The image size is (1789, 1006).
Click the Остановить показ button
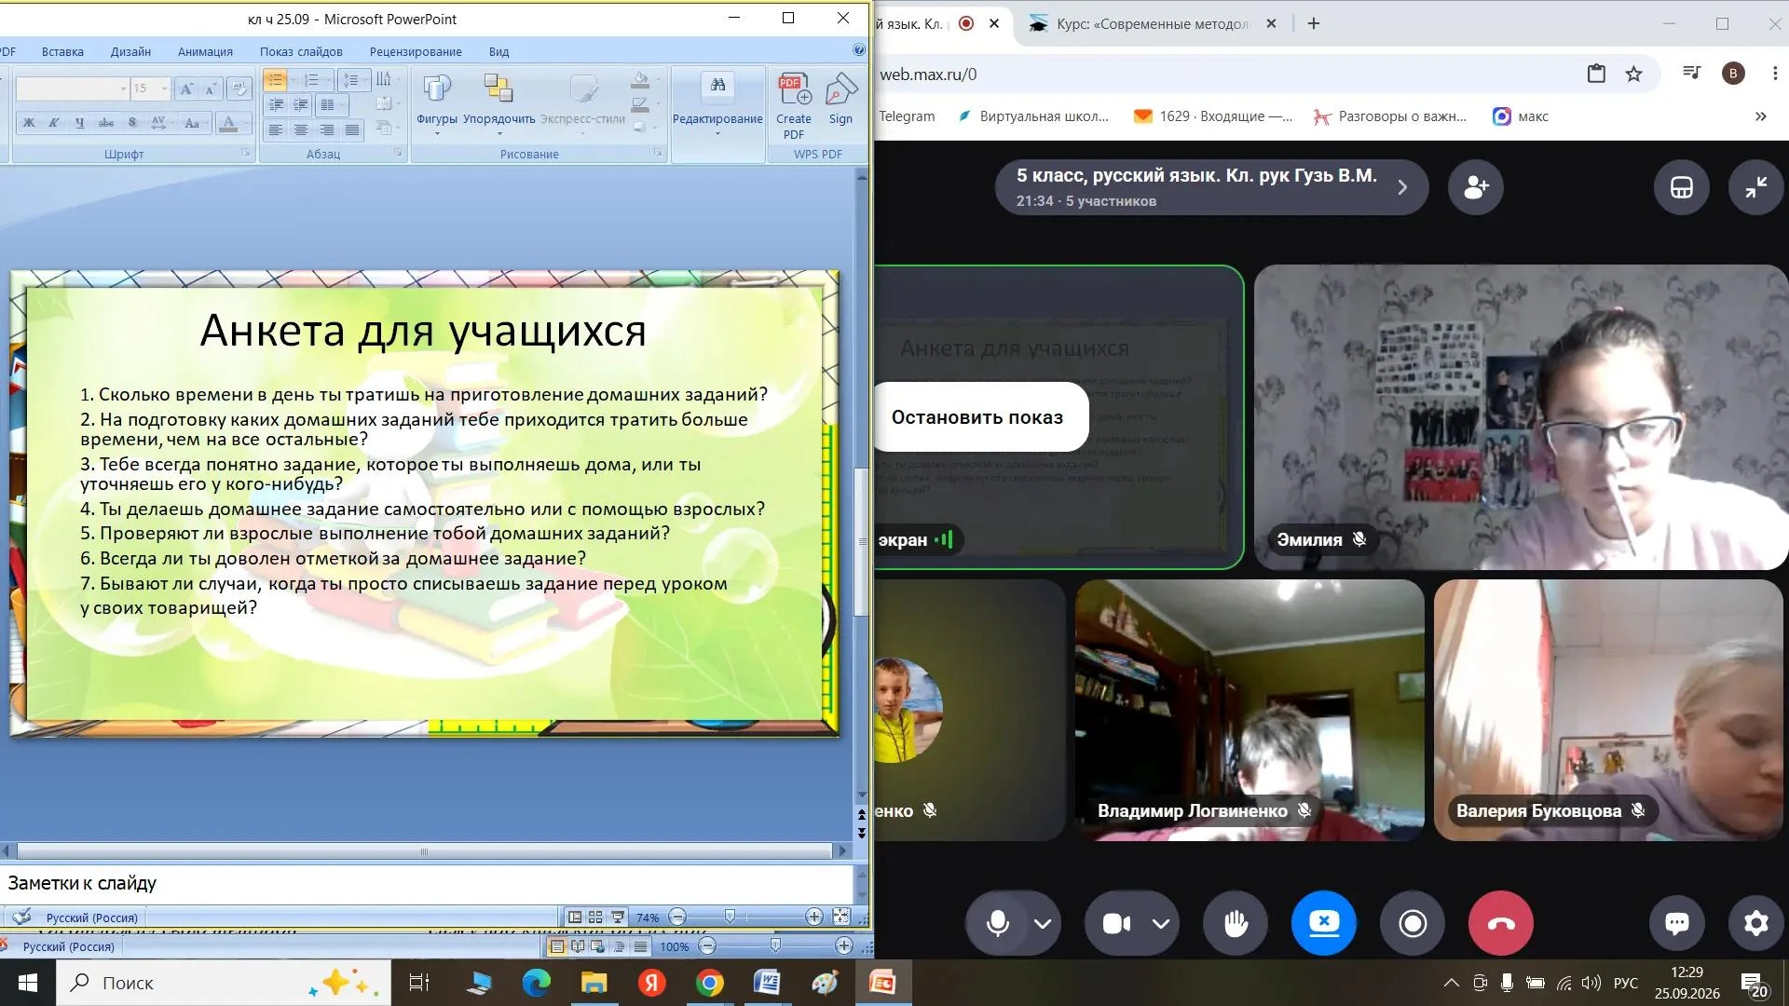(977, 417)
